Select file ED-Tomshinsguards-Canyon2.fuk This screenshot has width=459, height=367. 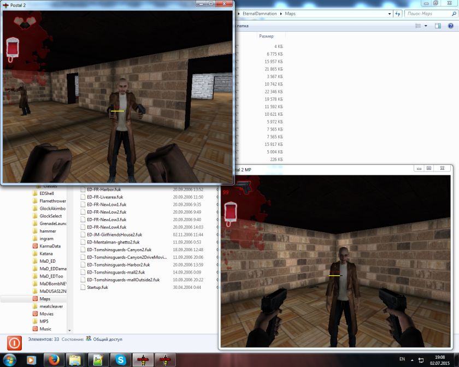pos(119,250)
